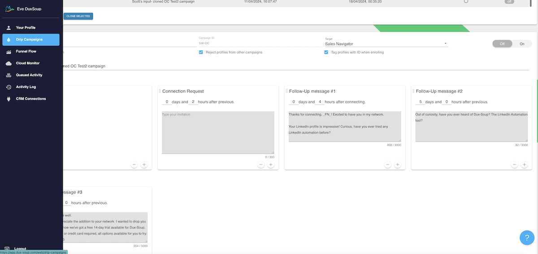This screenshot has width=538, height=254.
Task: Click the Logout exit icon
Action: pyautogui.click(x=8, y=249)
